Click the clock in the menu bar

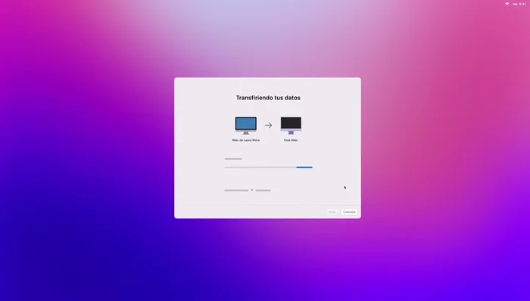coord(519,4)
